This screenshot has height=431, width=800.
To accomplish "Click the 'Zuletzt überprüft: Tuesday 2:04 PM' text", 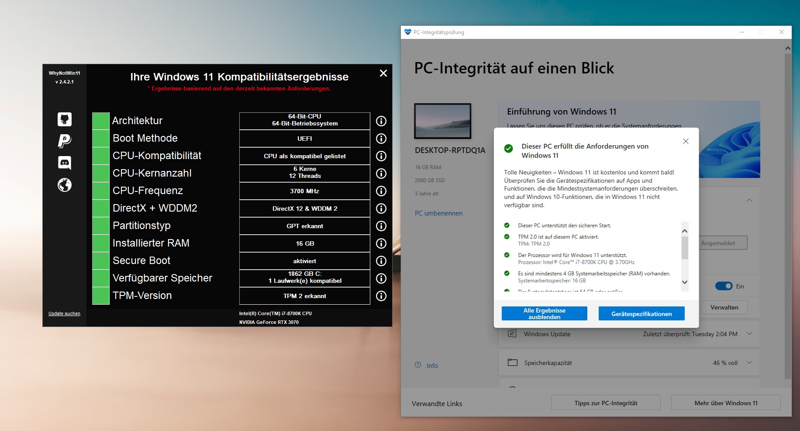I will (x=690, y=334).
